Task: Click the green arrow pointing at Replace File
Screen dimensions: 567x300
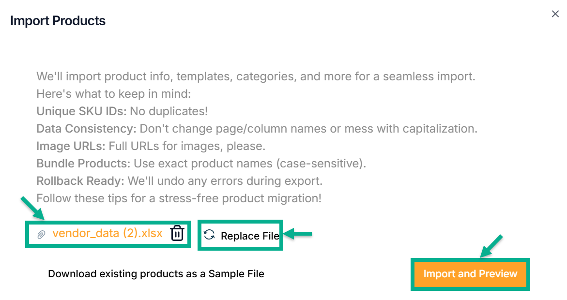Action: click(x=297, y=235)
